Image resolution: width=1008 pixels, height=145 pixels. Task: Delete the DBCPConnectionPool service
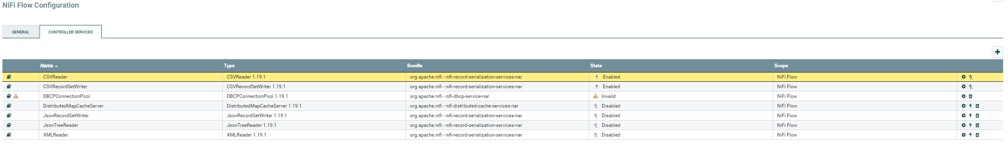point(970,96)
